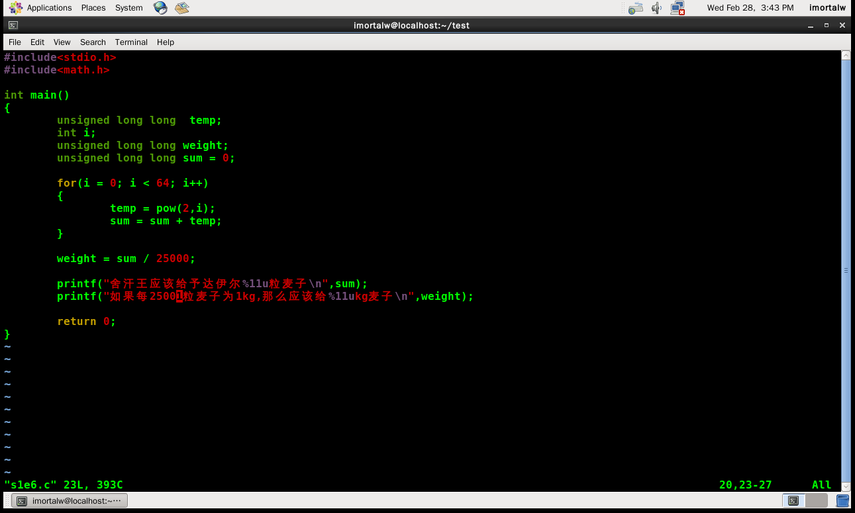The height and width of the screenshot is (513, 855).
Task: Open the terminal File menu
Action: (15, 42)
